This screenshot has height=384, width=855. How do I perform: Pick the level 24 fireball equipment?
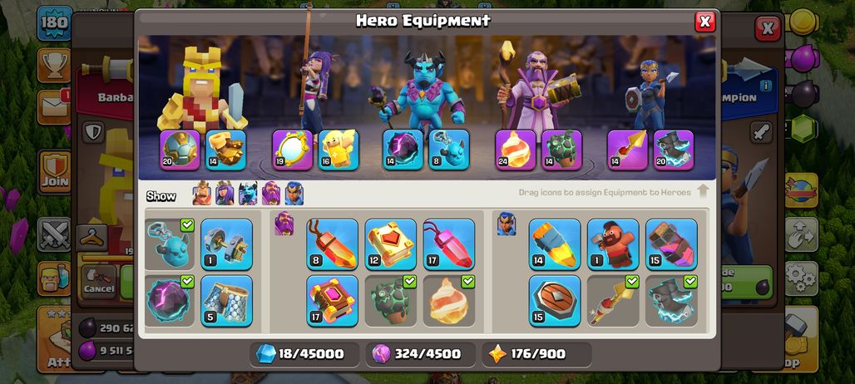[516, 150]
